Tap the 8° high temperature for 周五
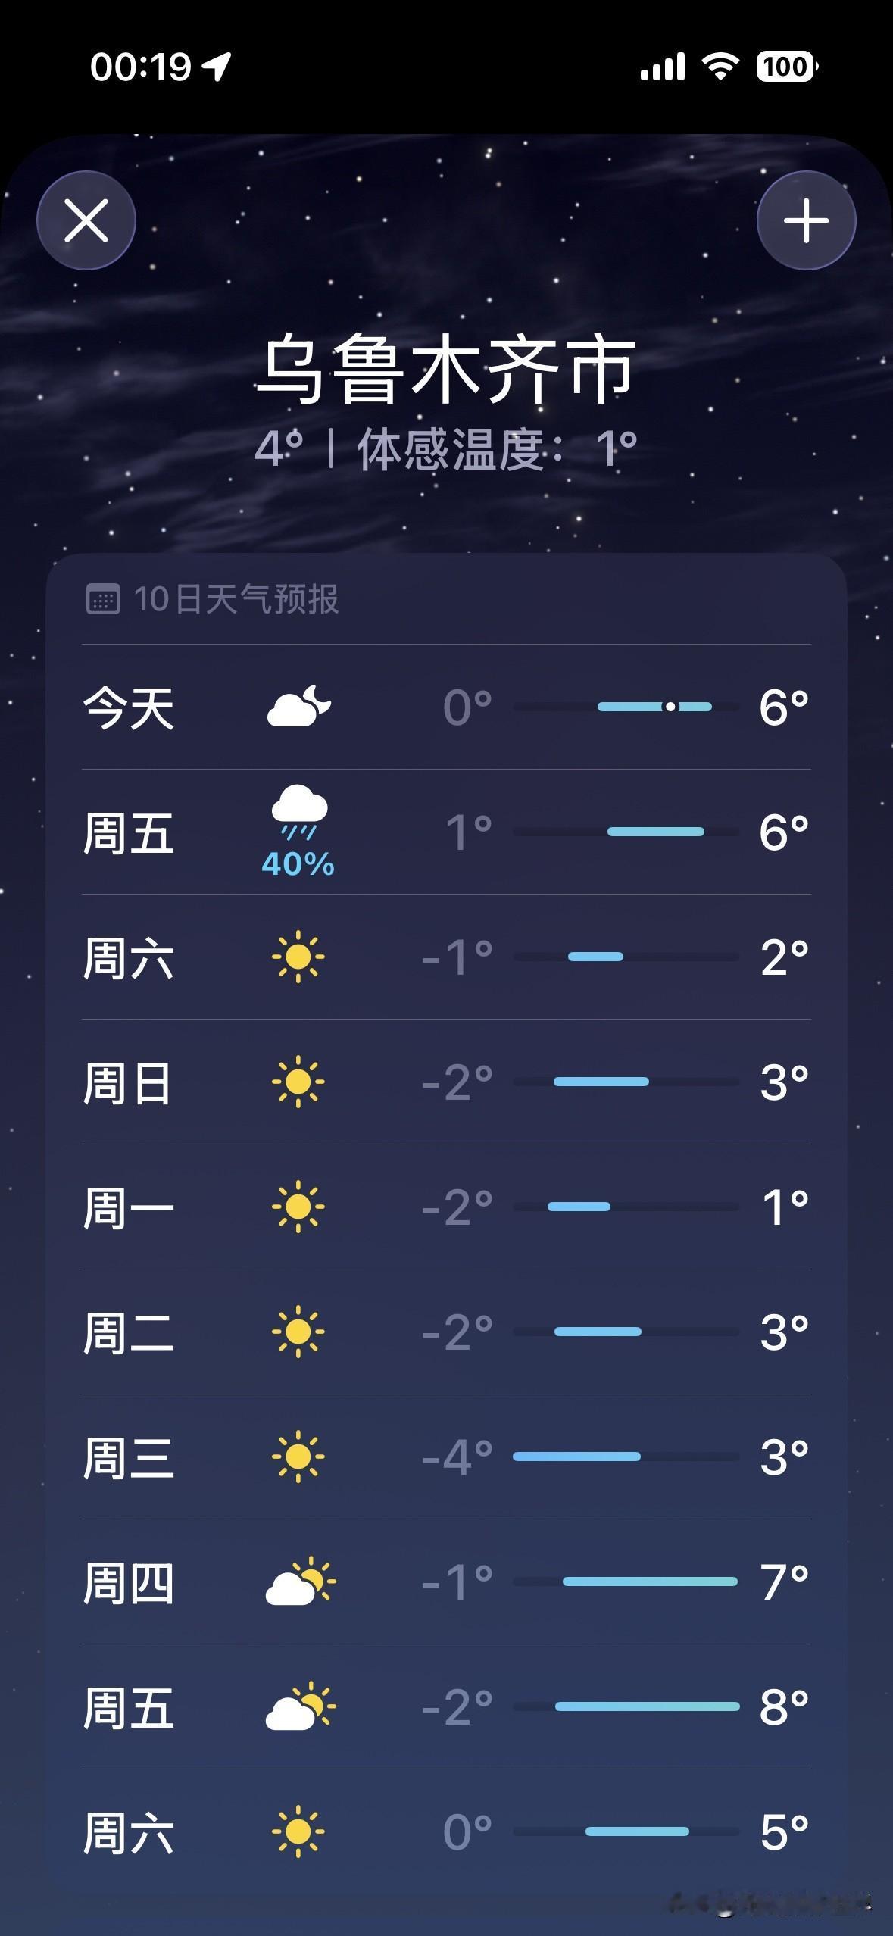 click(785, 1706)
